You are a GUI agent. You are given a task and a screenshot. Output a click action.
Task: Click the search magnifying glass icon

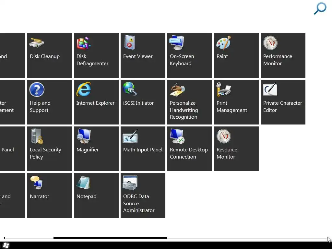click(x=320, y=8)
